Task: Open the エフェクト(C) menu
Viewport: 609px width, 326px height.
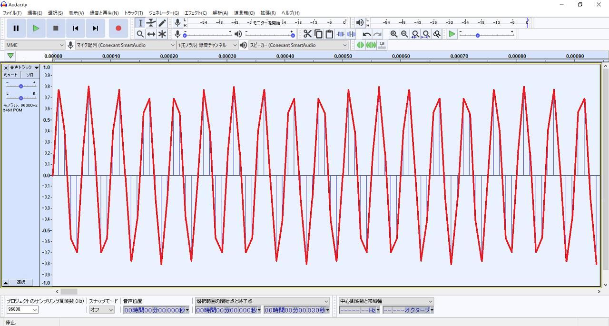Action: [x=196, y=13]
